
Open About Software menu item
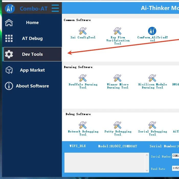coord(32,86)
